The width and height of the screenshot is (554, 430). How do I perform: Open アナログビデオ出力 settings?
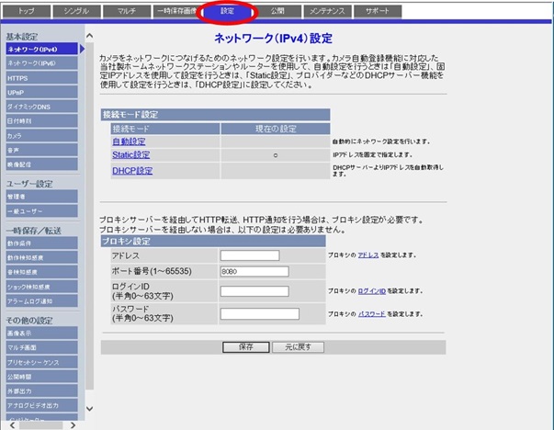click(x=41, y=405)
